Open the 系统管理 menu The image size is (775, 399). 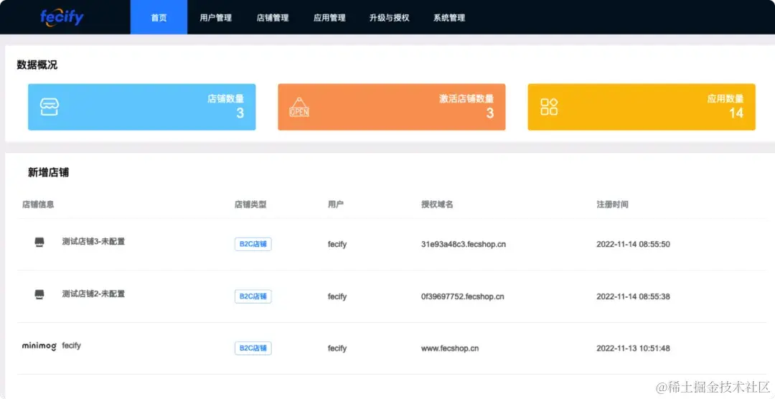pos(449,18)
